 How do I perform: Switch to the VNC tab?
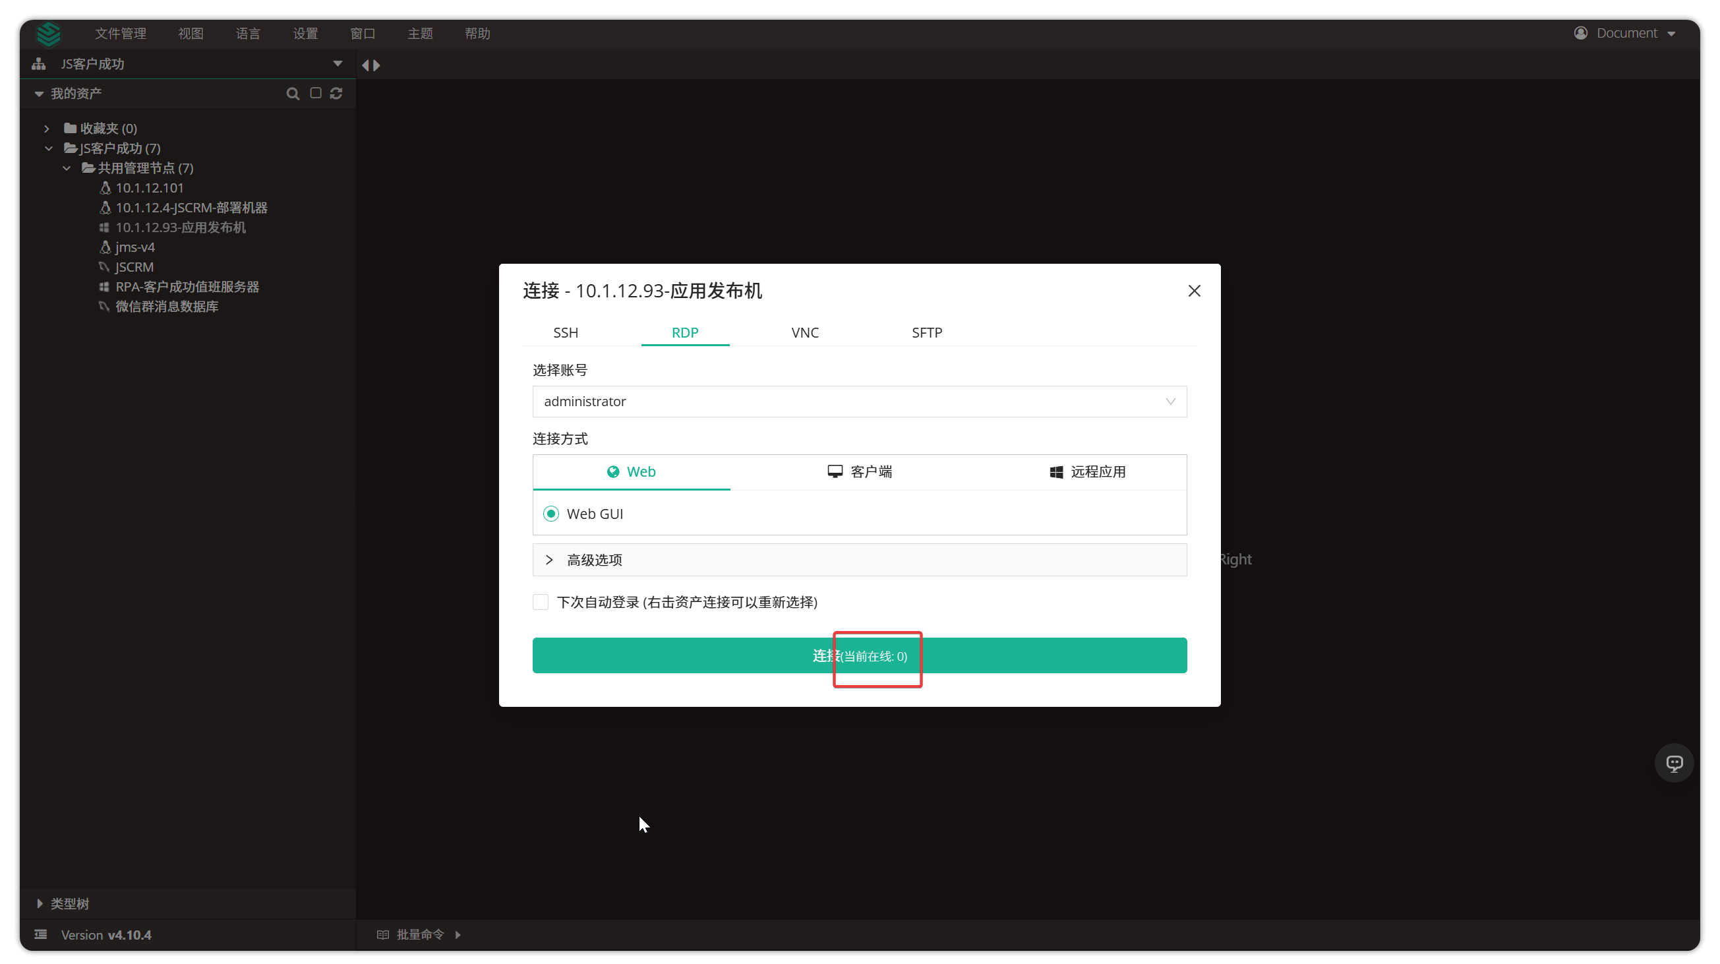tap(804, 332)
